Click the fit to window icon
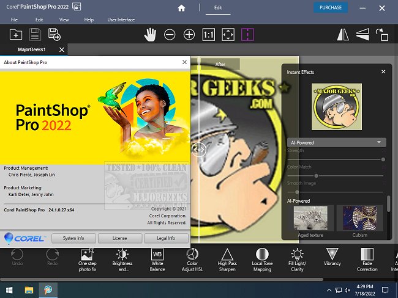The height and width of the screenshot is (298, 398). pyautogui.click(x=228, y=35)
